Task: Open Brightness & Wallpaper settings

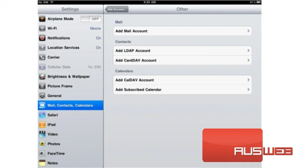Action: tap(70, 77)
